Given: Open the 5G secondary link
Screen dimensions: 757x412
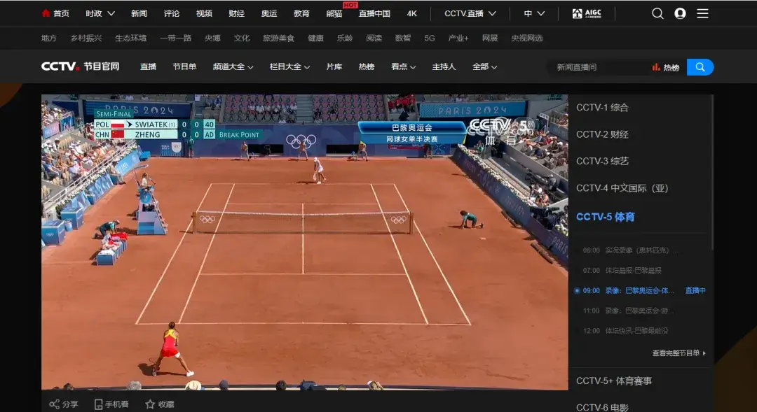Looking at the screenshot, I should (x=430, y=38).
